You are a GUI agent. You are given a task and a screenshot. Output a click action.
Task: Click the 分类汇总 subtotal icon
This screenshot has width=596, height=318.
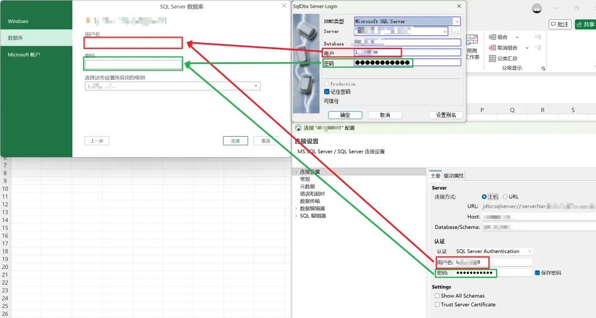492,58
